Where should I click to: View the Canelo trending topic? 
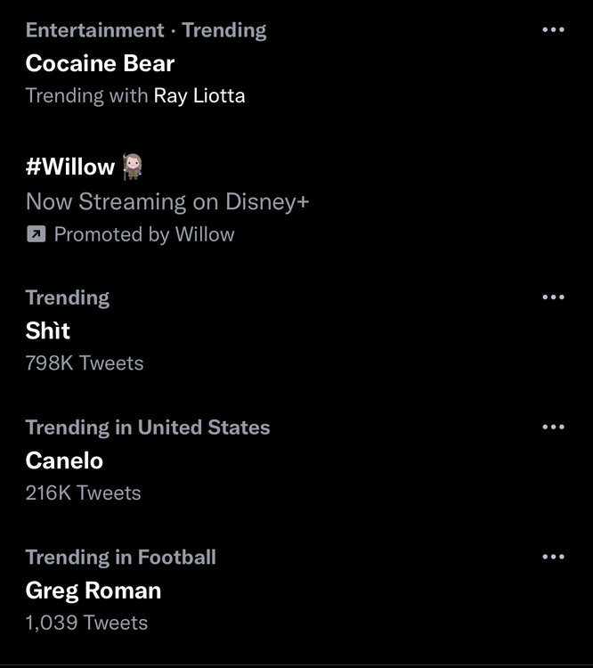(64, 460)
